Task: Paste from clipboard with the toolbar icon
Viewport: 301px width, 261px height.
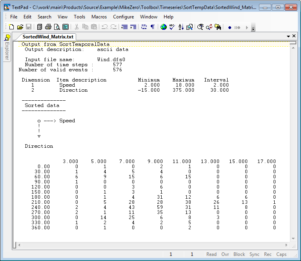Action: pyautogui.click(x=94, y=27)
